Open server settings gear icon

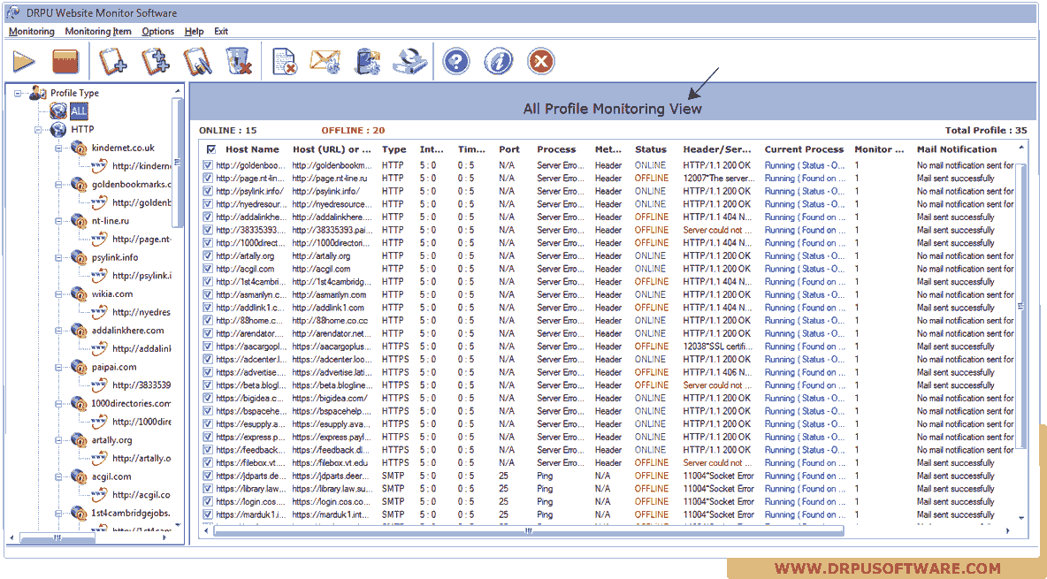click(x=367, y=62)
